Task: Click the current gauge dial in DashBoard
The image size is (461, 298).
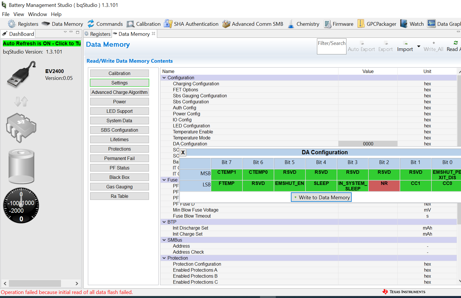Action: pos(21,205)
